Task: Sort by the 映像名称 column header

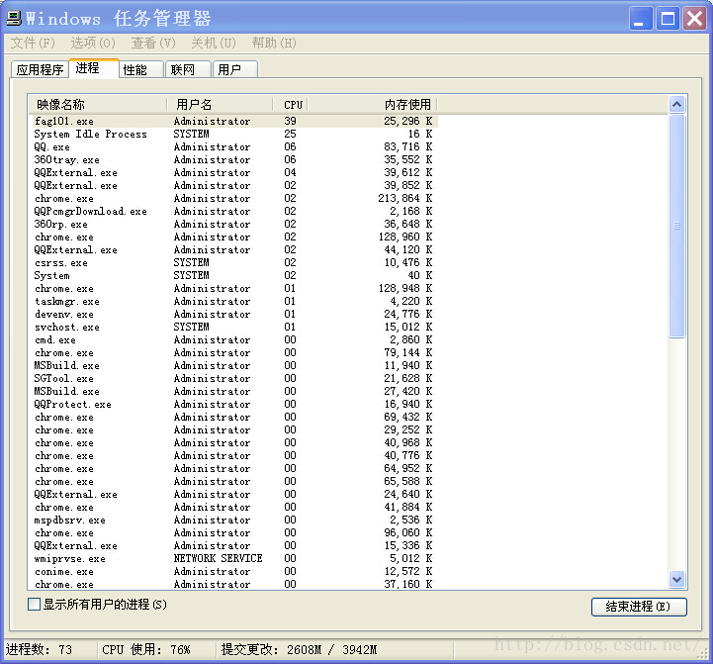Action: (x=97, y=105)
